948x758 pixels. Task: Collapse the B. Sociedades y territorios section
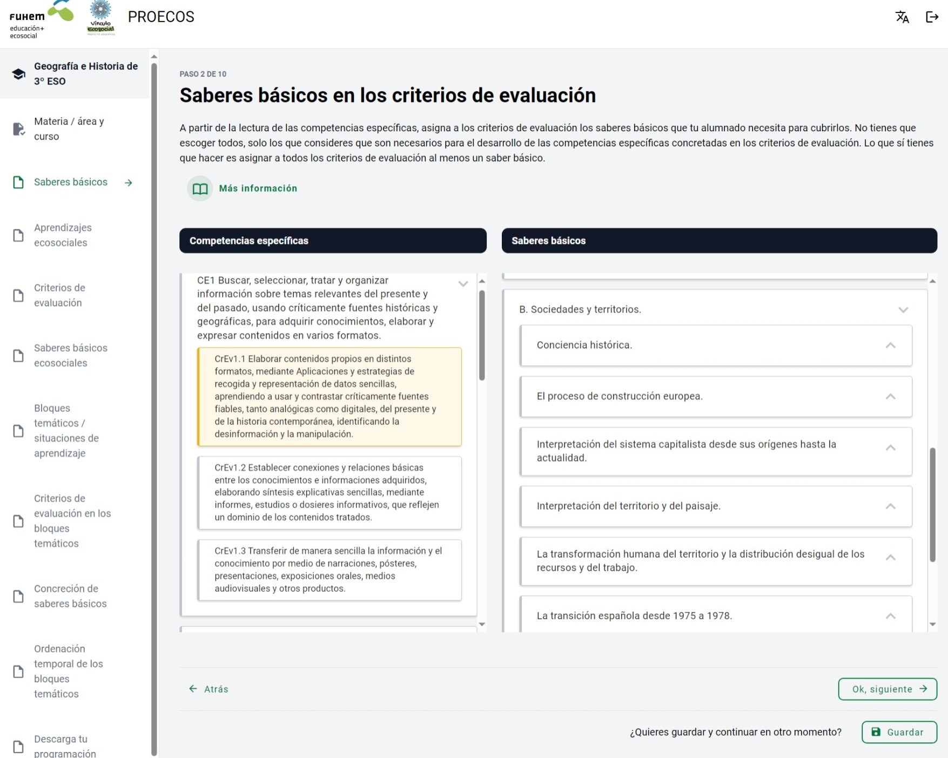pos(903,310)
